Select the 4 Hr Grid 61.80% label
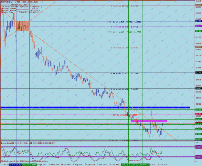Screen dimensions: 202x166 (124, 6)
